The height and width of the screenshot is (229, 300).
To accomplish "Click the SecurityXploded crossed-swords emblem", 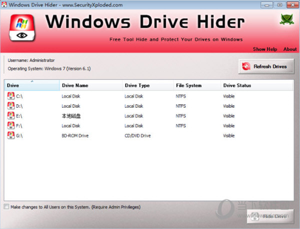I will point(286,19).
